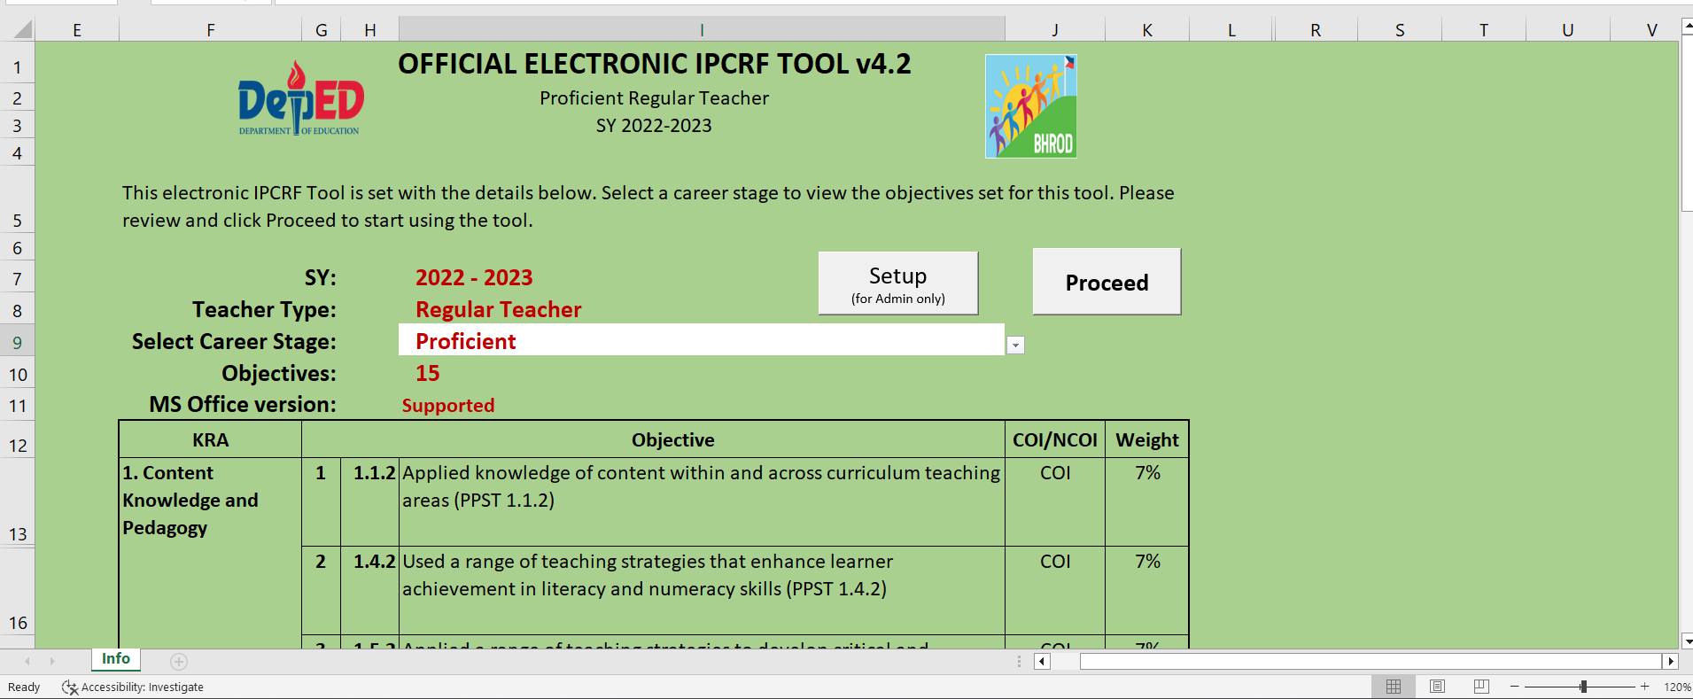Click horizontal scrollbar right arrow
Viewport: 1693px width, 699px height.
(1671, 661)
